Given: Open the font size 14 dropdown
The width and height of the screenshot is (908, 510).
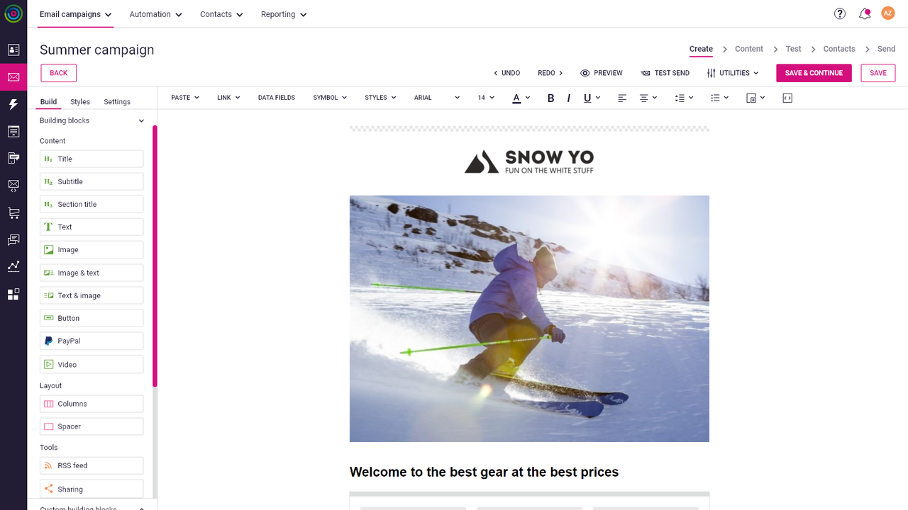Looking at the screenshot, I should [x=486, y=98].
